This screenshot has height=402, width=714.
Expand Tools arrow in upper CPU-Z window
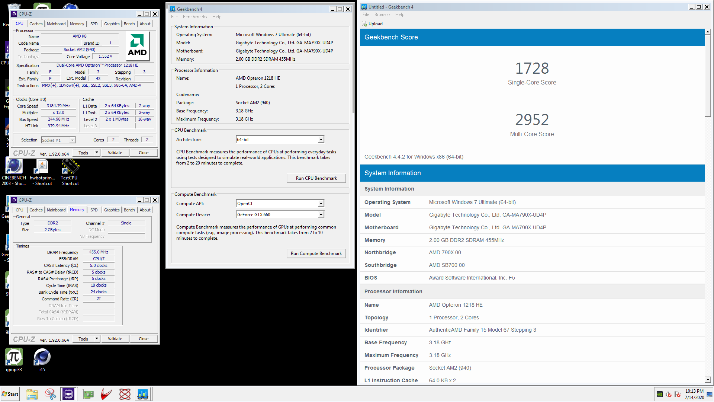coord(97,153)
